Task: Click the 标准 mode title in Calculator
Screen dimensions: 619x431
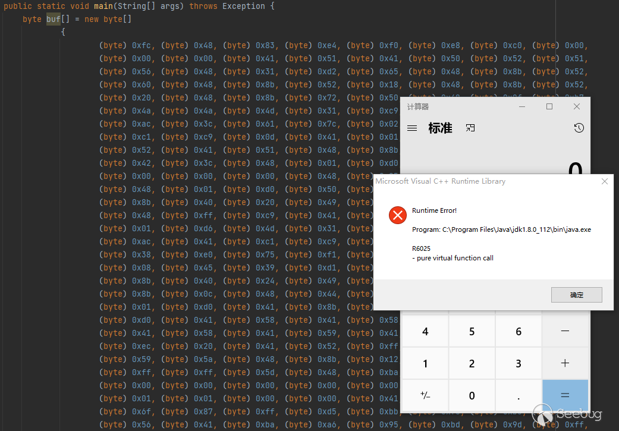Action: click(440, 128)
